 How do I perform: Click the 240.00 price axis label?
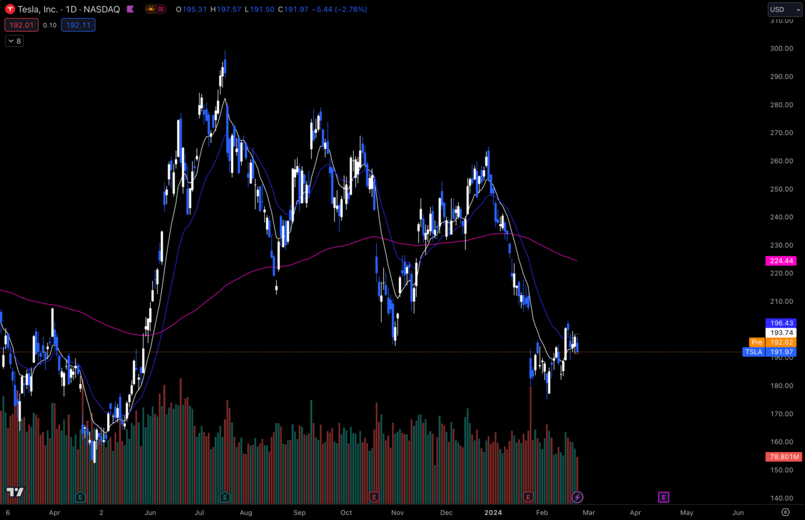(781, 217)
